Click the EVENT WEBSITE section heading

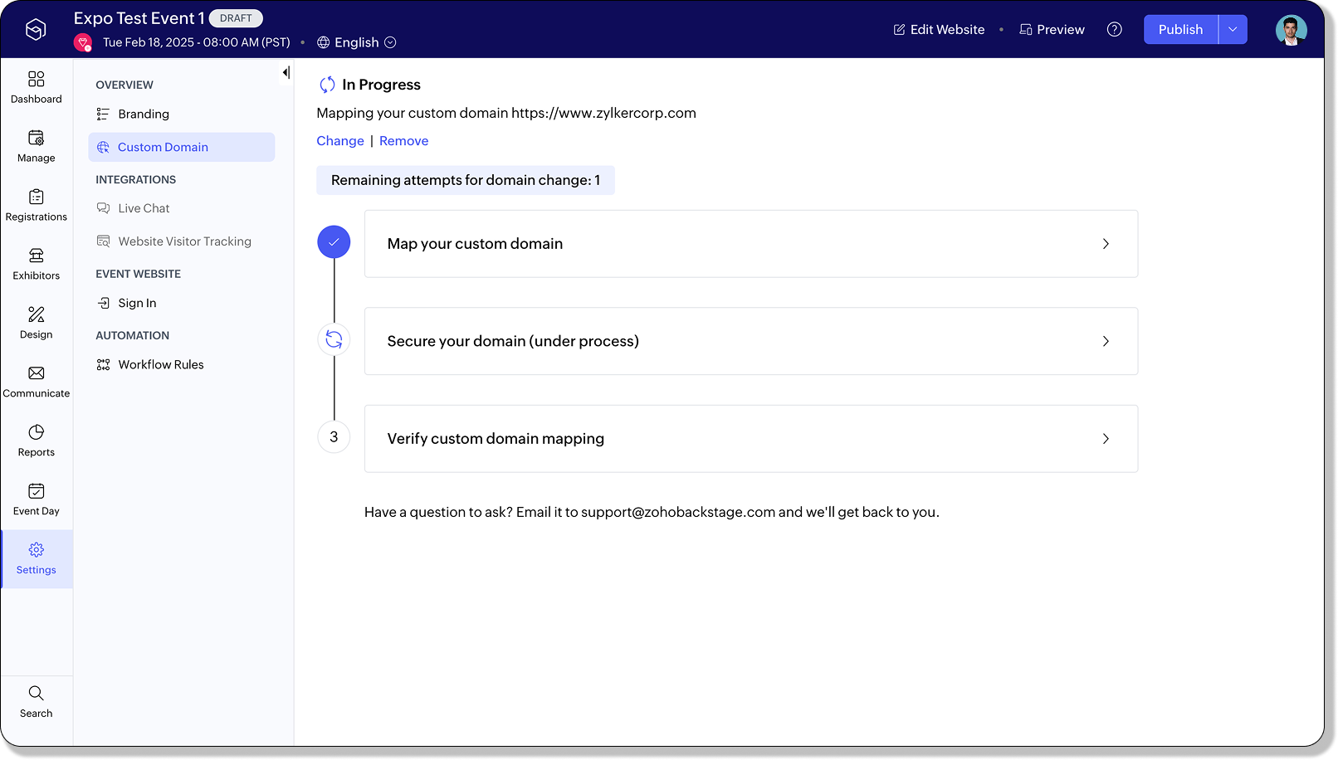tap(138, 275)
